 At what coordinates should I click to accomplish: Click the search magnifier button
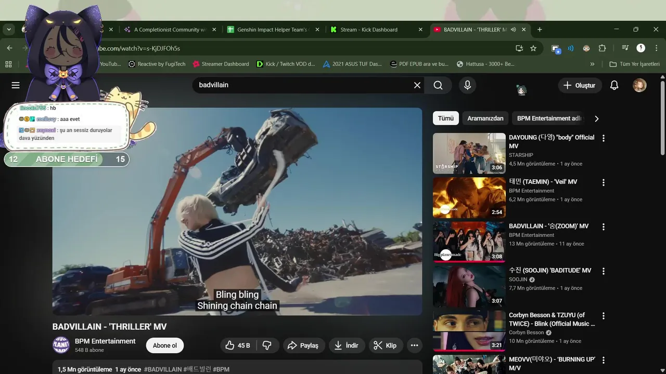(x=438, y=85)
